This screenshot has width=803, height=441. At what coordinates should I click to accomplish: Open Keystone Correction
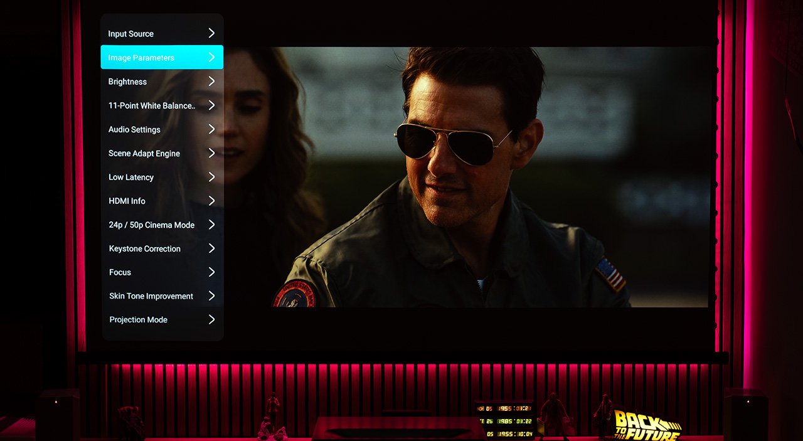click(145, 248)
